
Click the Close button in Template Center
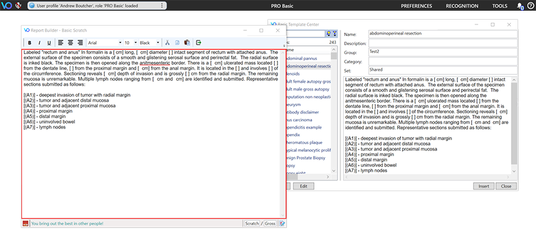[506, 186]
